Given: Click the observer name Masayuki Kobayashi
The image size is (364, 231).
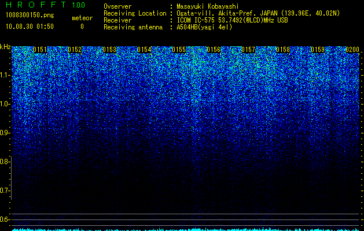Looking at the screenshot, I should coord(208,6).
